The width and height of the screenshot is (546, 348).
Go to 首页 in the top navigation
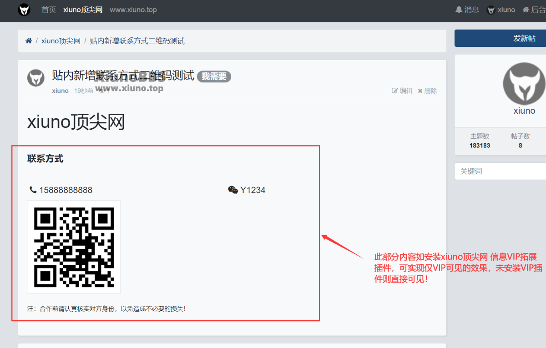click(x=49, y=10)
